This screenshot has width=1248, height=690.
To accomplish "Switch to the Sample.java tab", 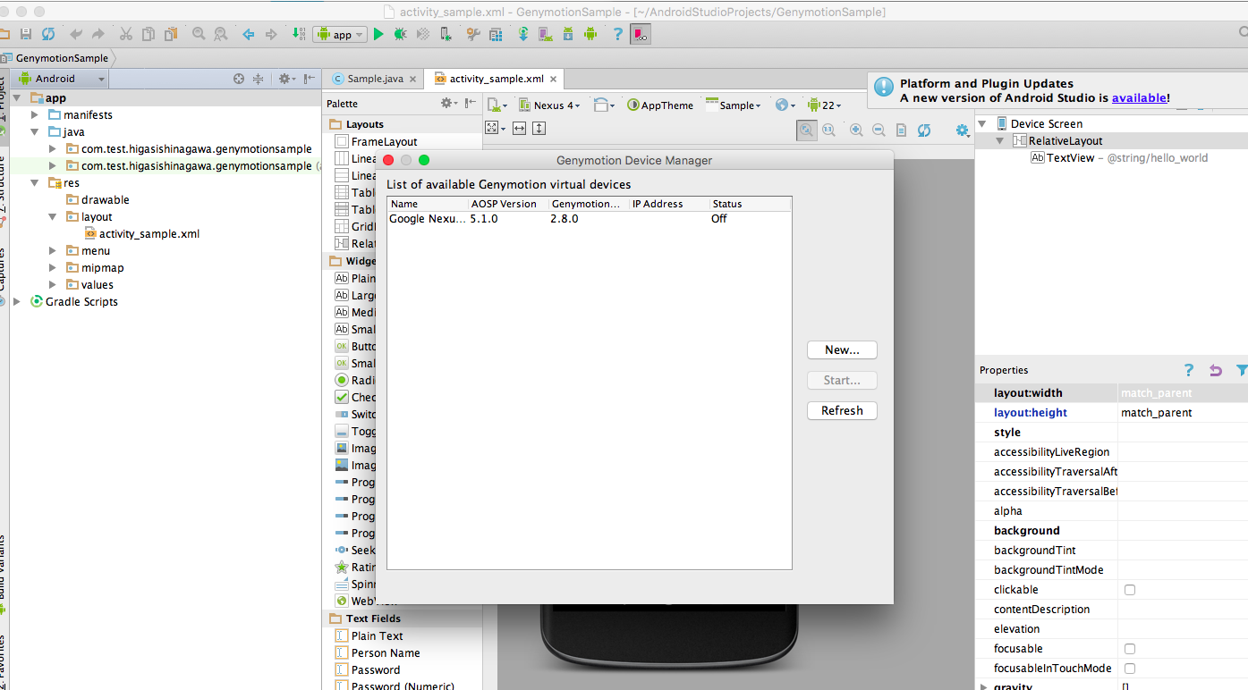I will pyautogui.click(x=374, y=79).
